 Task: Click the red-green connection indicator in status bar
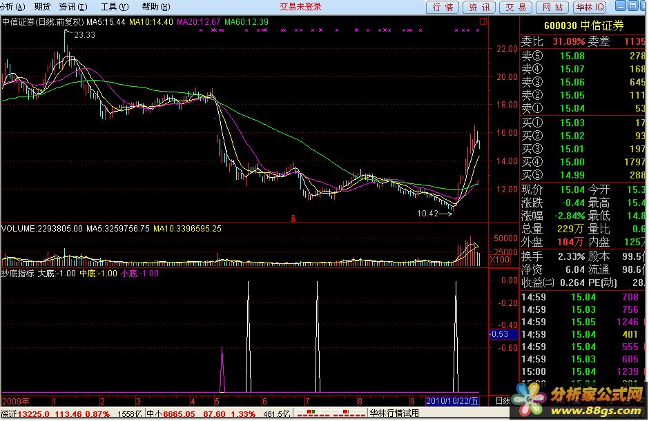click(x=329, y=413)
